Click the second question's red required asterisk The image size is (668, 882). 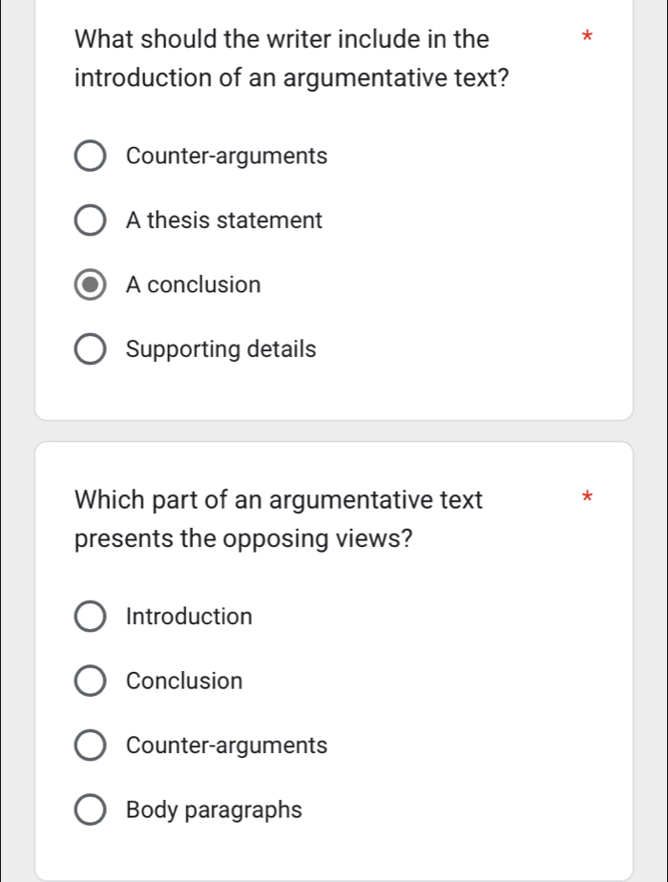[587, 497]
